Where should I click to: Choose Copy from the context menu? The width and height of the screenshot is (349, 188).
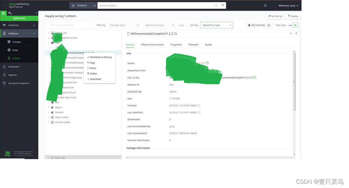(99, 63)
